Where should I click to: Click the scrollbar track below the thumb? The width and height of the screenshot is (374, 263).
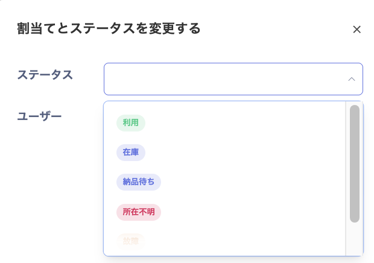tap(355, 239)
